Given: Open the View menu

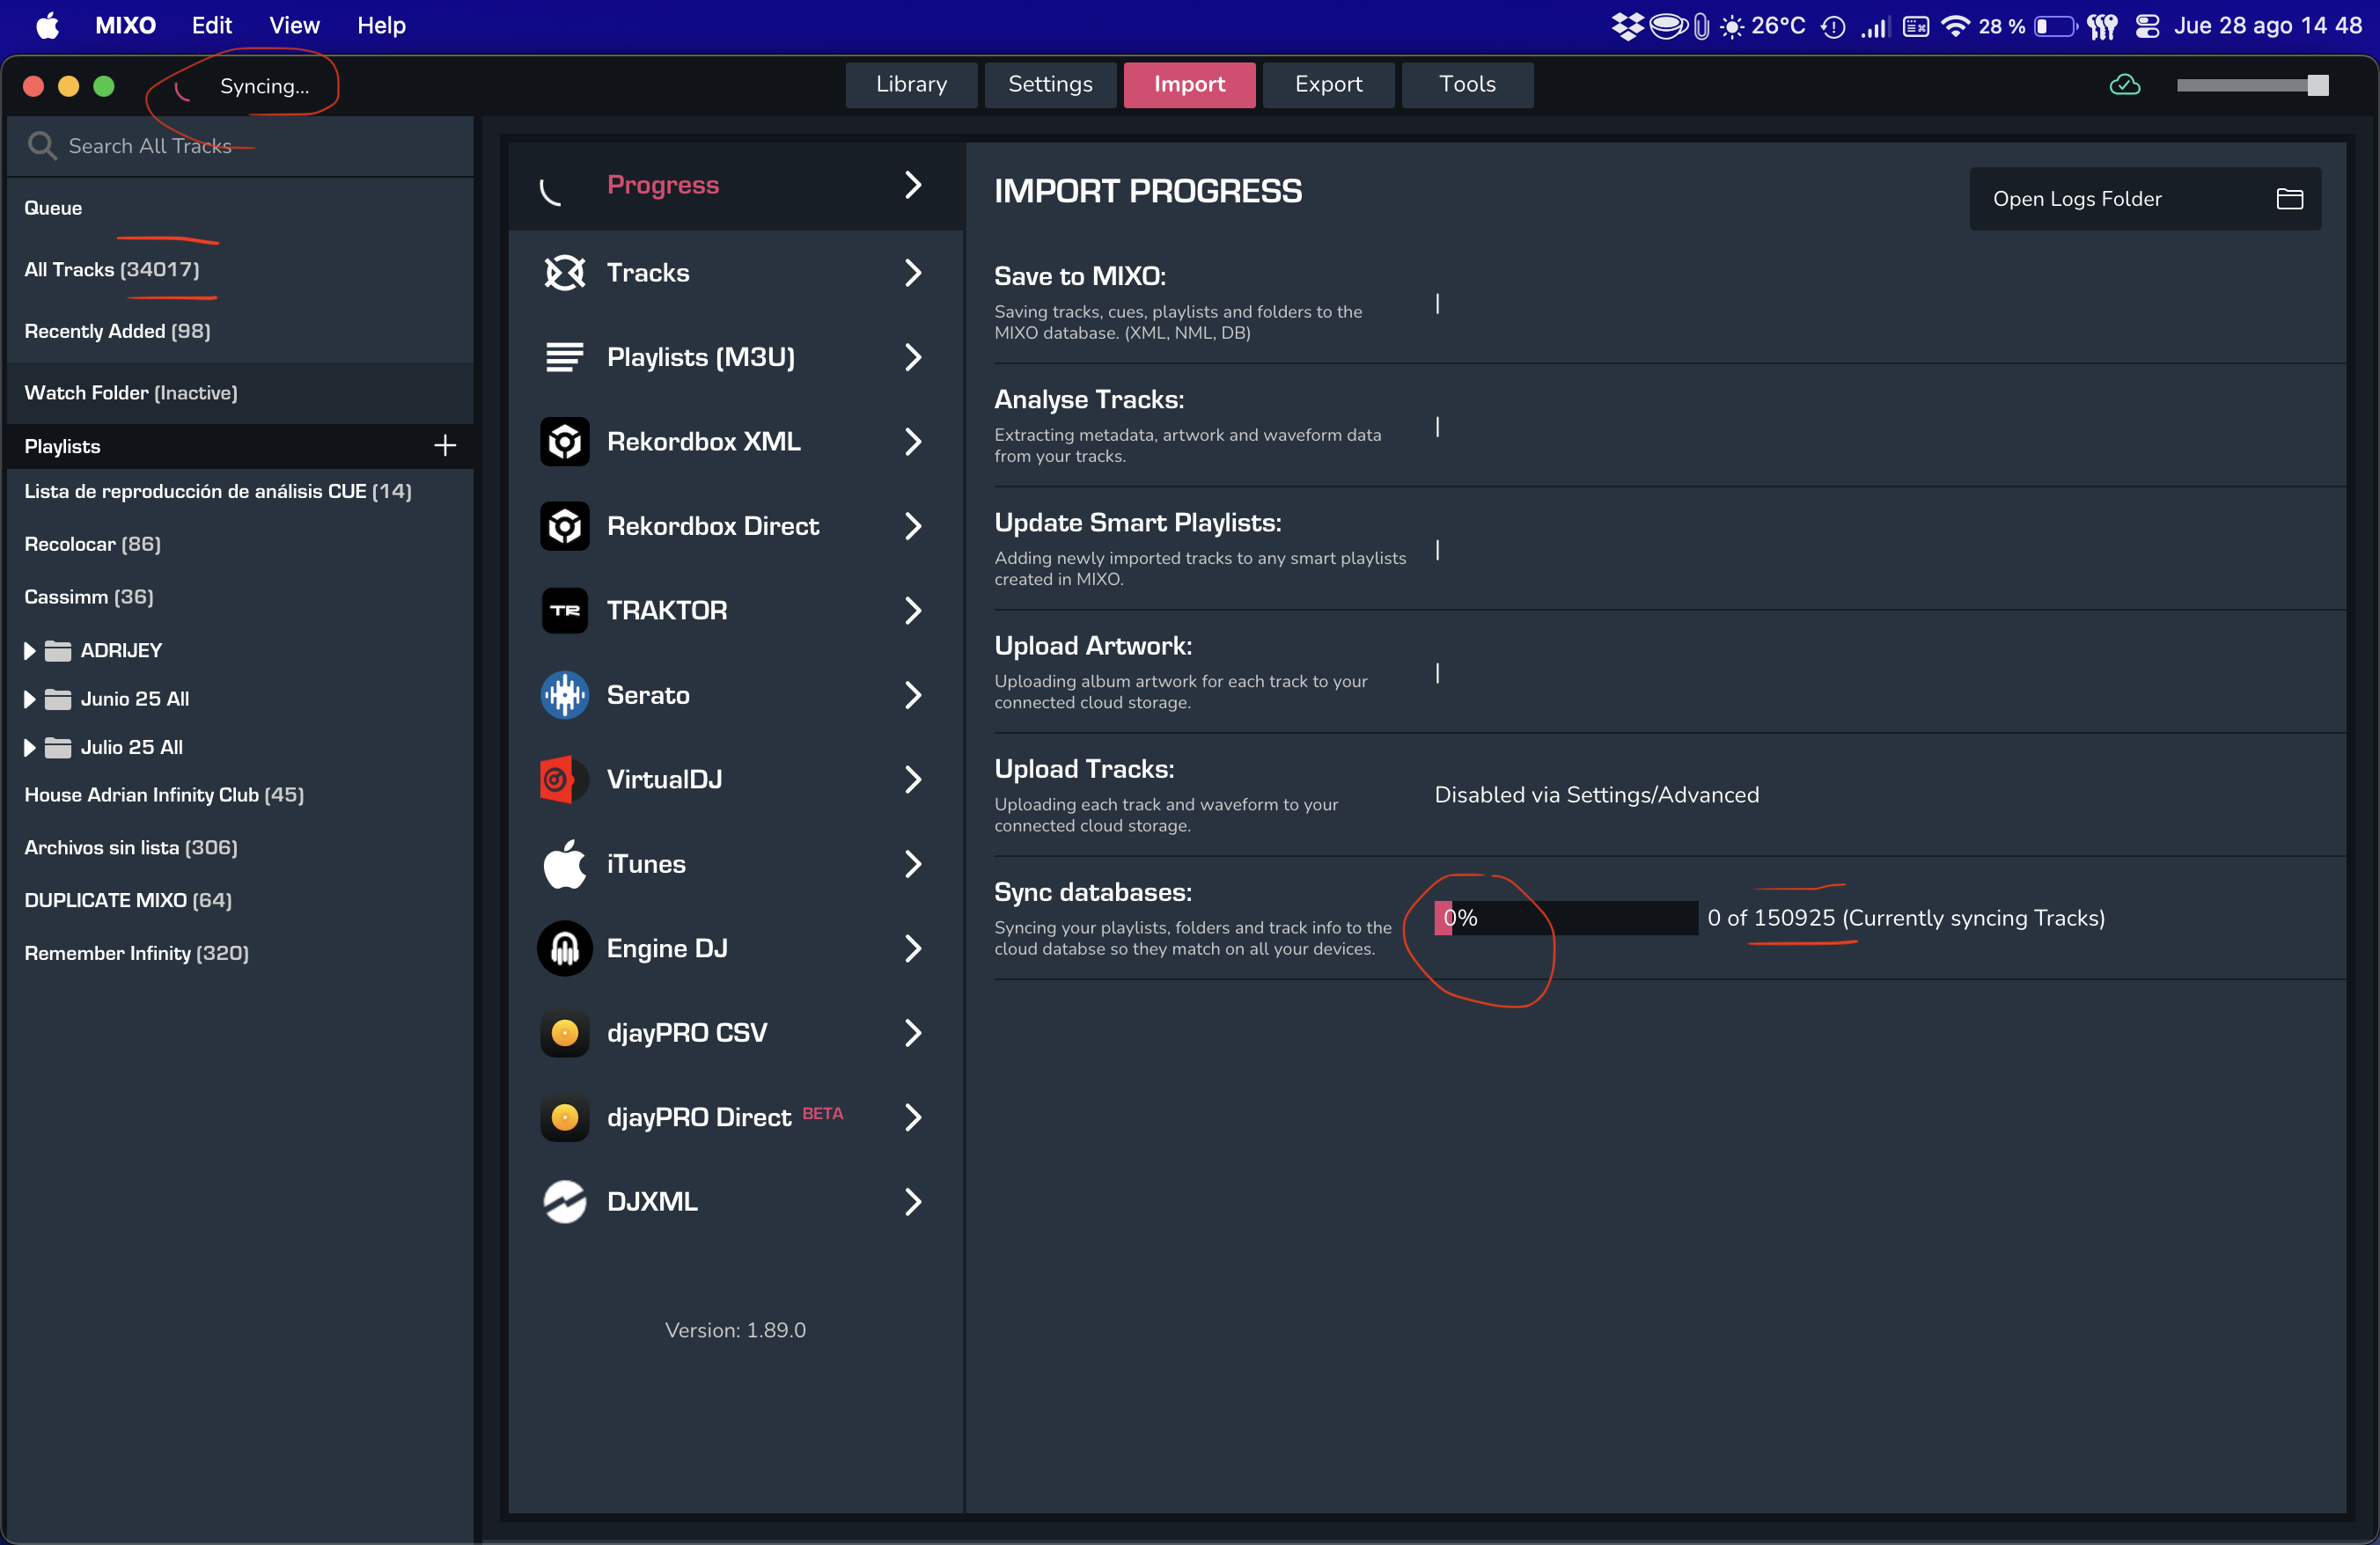Looking at the screenshot, I should [x=293, y=26].
